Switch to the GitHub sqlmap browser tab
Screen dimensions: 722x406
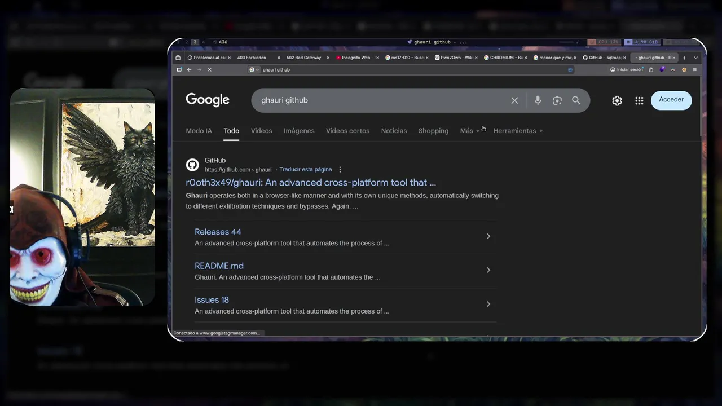605,58
